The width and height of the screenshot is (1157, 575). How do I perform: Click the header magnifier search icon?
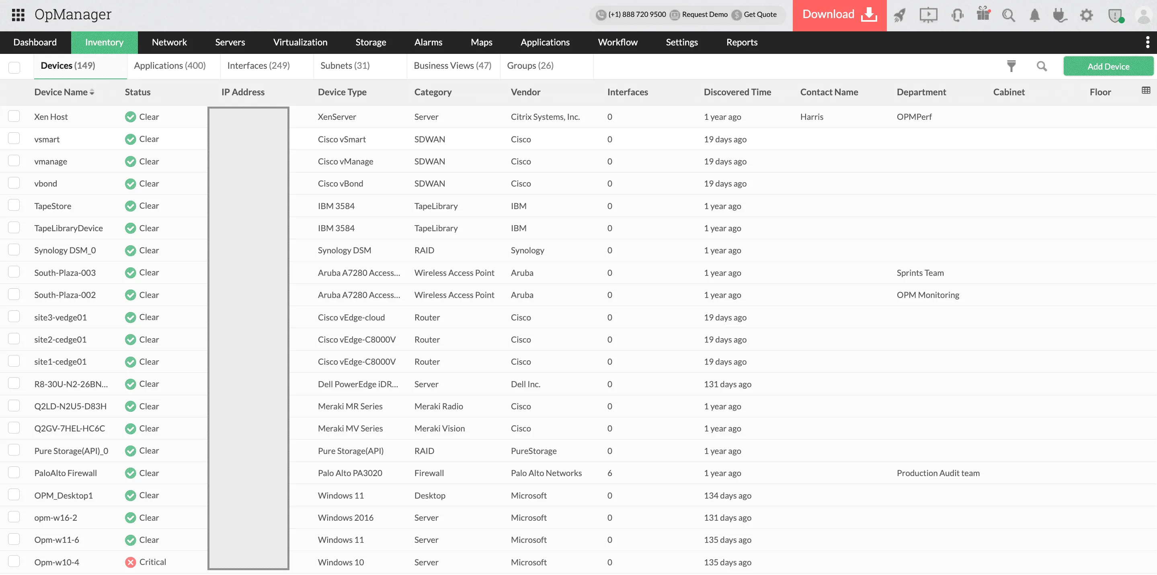pyautogui.click(x=1008, y=15)
